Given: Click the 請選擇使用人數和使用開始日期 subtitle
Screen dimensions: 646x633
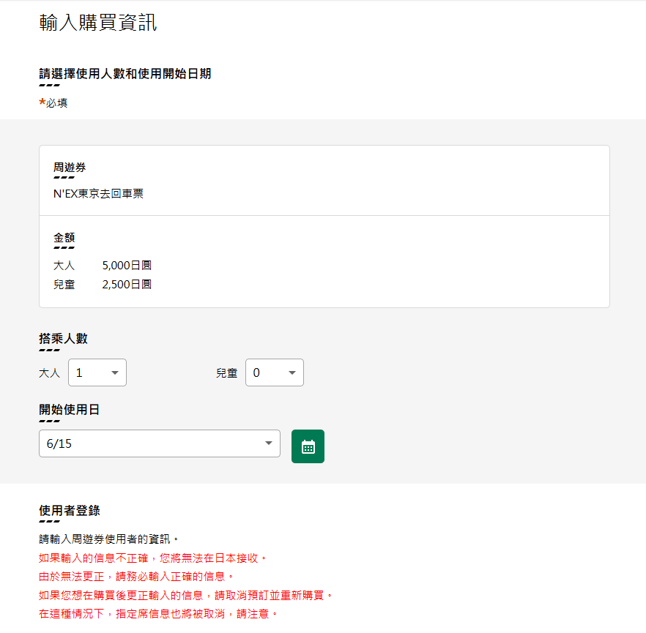Looking at the screenshot, I should [x=125, y=73].
